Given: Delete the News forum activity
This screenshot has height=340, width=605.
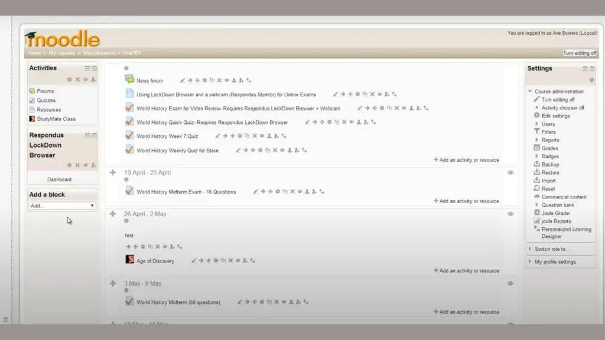Looking at the screenshot, I should tap(219, 80).
